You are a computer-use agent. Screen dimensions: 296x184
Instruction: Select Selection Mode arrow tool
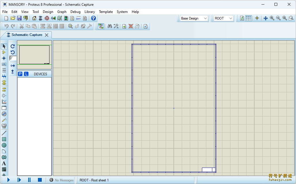4,46
